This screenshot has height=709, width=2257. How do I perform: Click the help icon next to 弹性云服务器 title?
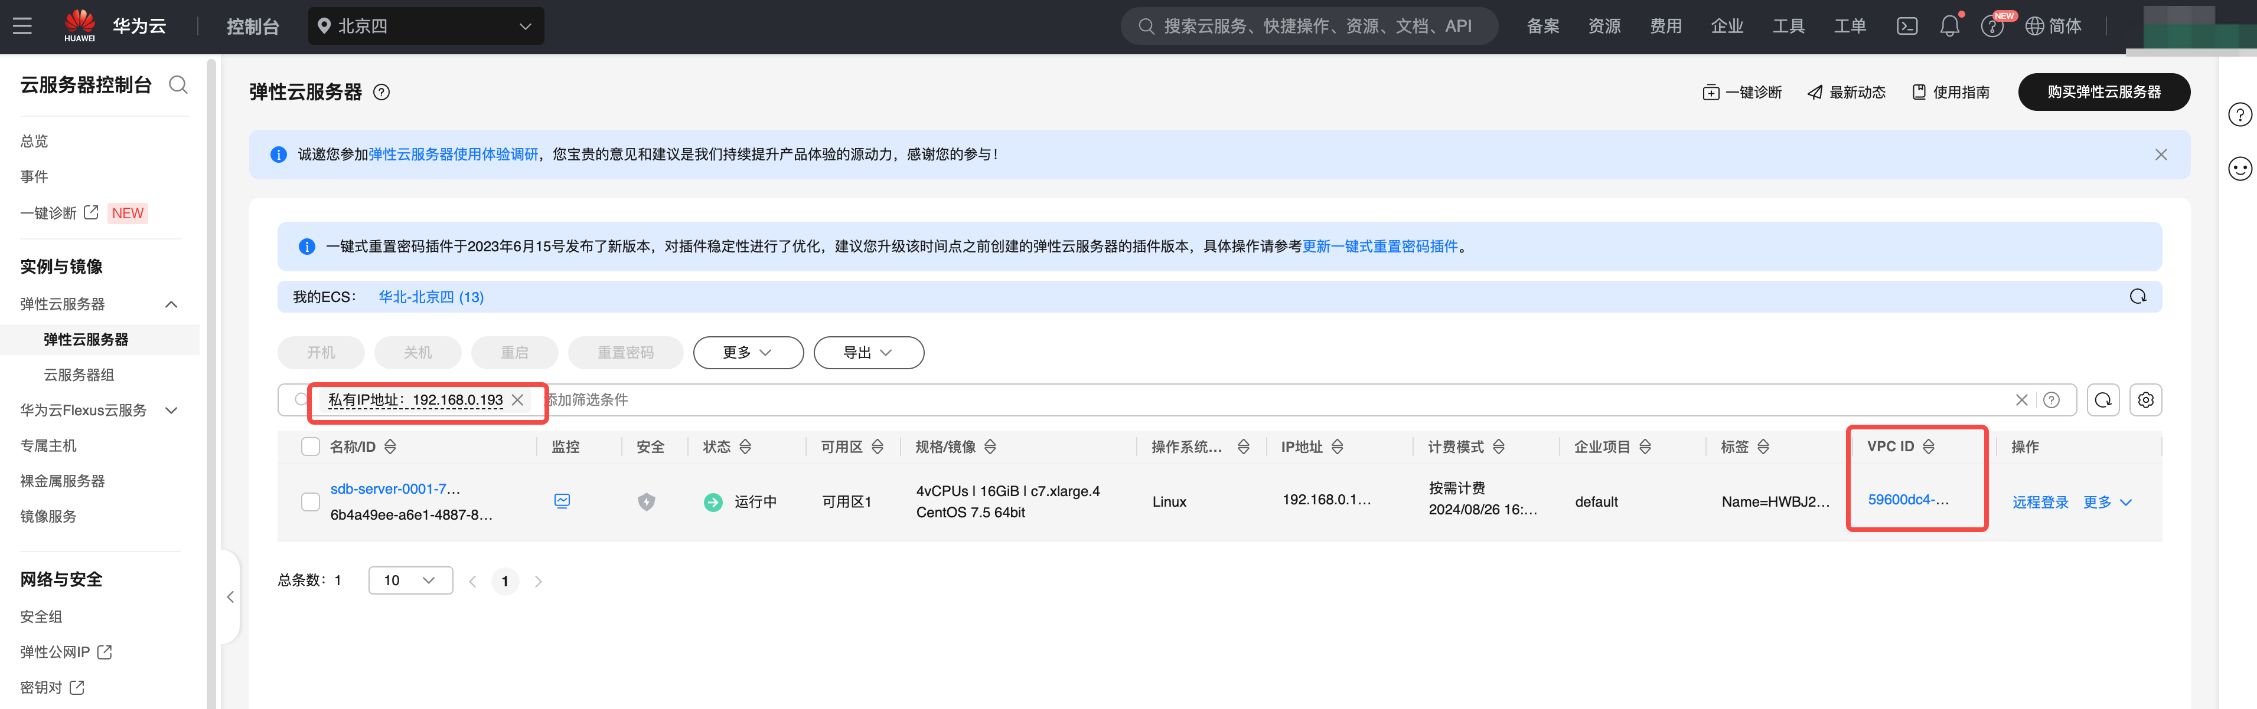(x=382, y=92)
